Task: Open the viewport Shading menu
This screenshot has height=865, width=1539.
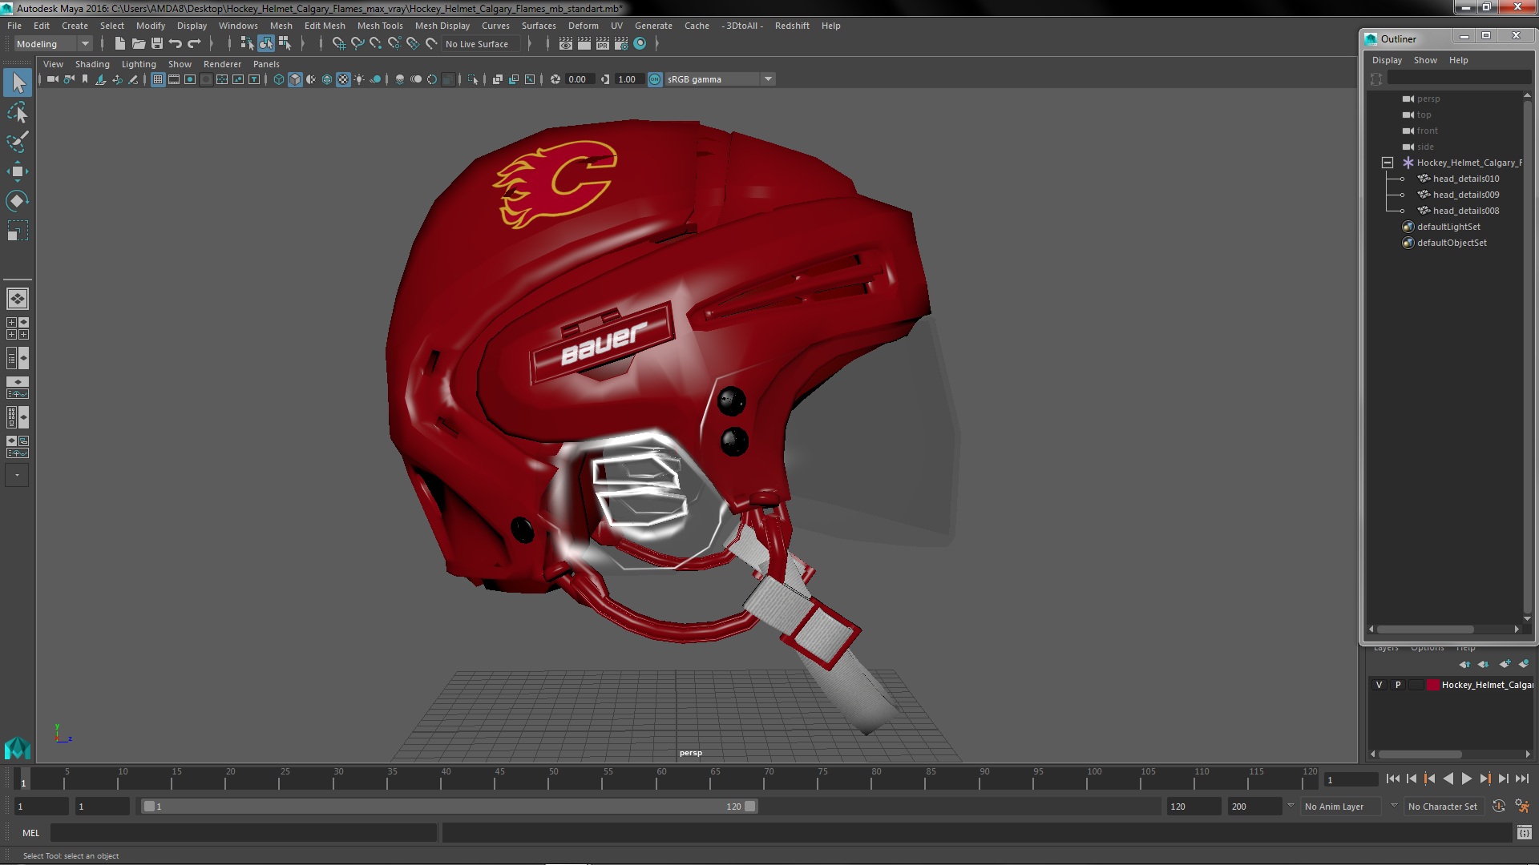Action: coord(92,64)
